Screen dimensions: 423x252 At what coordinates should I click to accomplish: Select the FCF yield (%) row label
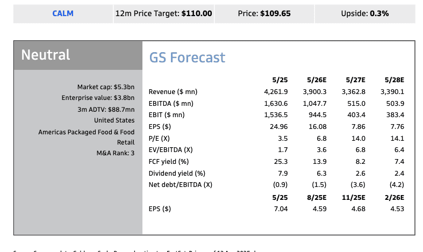168,161
